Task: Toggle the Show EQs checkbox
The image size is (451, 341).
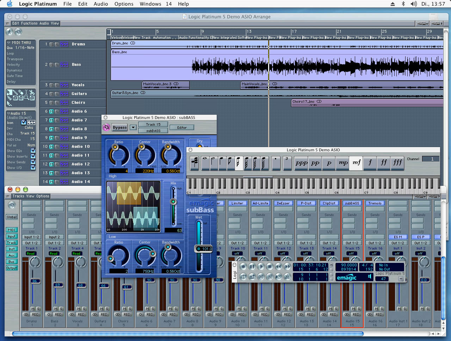Action: [x=33, y=151]
